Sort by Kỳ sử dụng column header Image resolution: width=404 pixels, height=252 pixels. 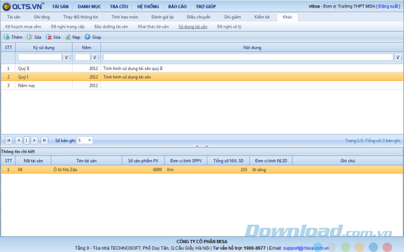[44, 47]
